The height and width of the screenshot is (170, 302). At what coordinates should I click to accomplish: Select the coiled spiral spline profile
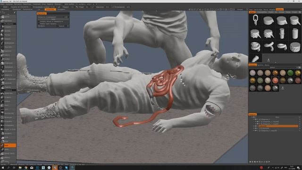coord(256,47)
